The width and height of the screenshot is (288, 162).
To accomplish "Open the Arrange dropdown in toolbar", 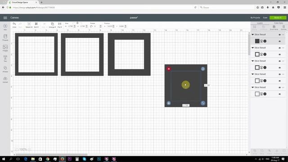I will click(52, 25).
